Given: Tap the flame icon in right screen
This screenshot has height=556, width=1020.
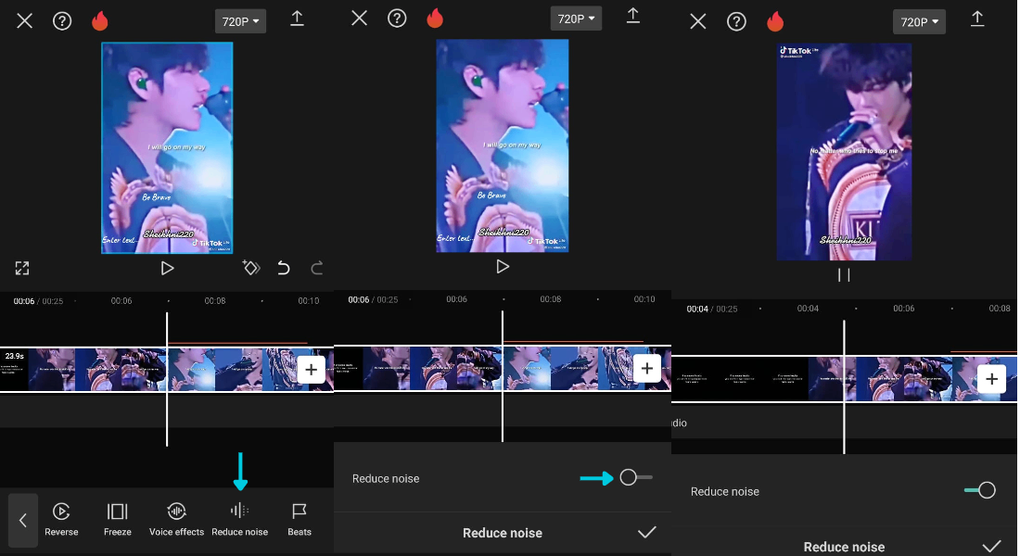Looking at the screenshot, I should click(775, 21).
